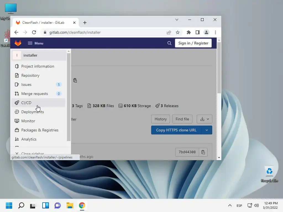Select the CleanFlash / installer GitLab tab
283x212 pixels.
click(x=46, y=23)
